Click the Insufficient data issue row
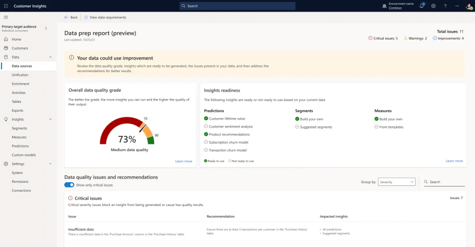Screen dimensions: 475x247 (265, 232)
